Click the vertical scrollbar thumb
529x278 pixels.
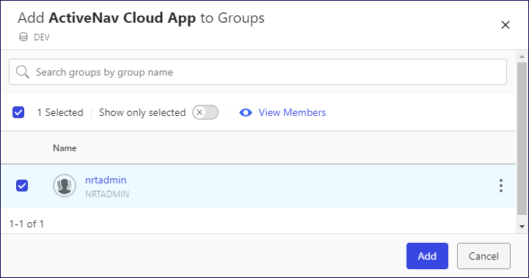(x=522, y=139)
